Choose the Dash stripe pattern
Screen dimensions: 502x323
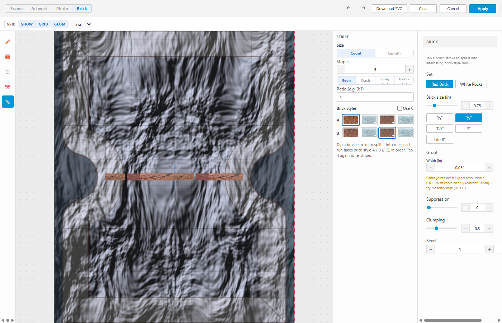click(x=366, y=80)
